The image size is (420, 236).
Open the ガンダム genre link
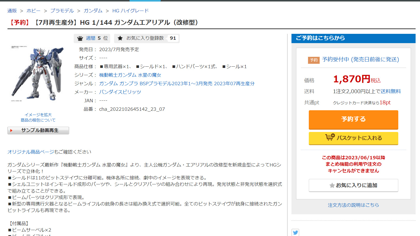[108, 83]
